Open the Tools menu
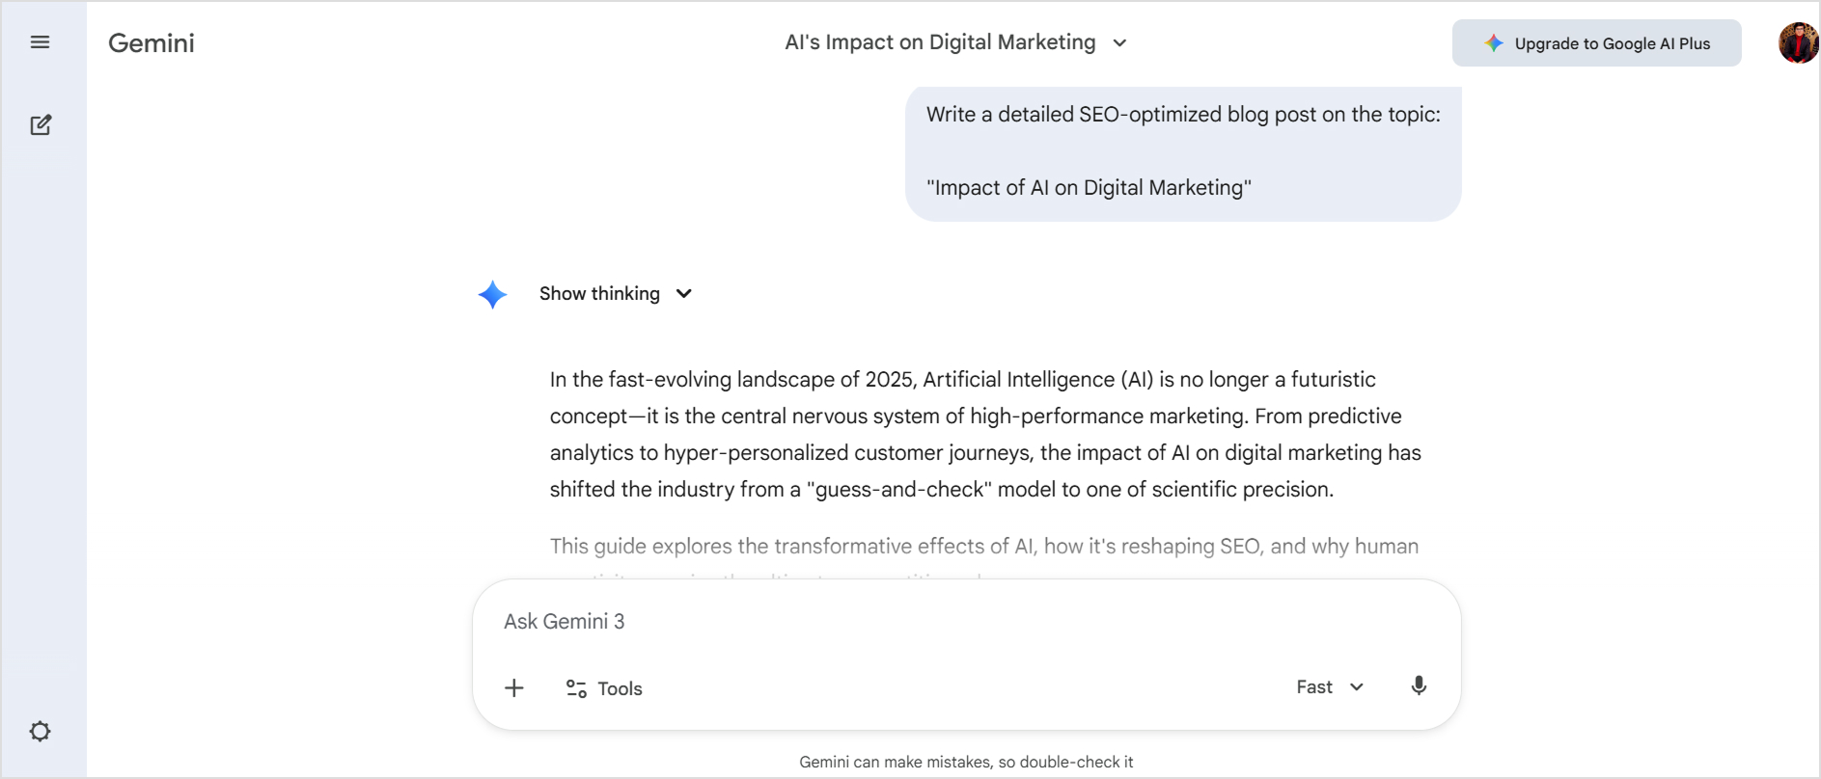The width and height of the screenshot is (1821, 779). (x=604, y=688)
